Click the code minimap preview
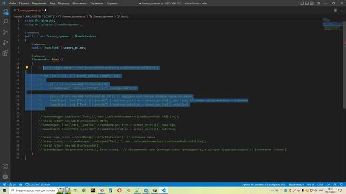The height and width of the screenshot is (194, 346). (x=332, y=24)
